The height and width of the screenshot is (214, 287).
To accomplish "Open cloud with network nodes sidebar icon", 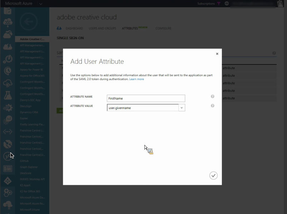I will 8,22.
